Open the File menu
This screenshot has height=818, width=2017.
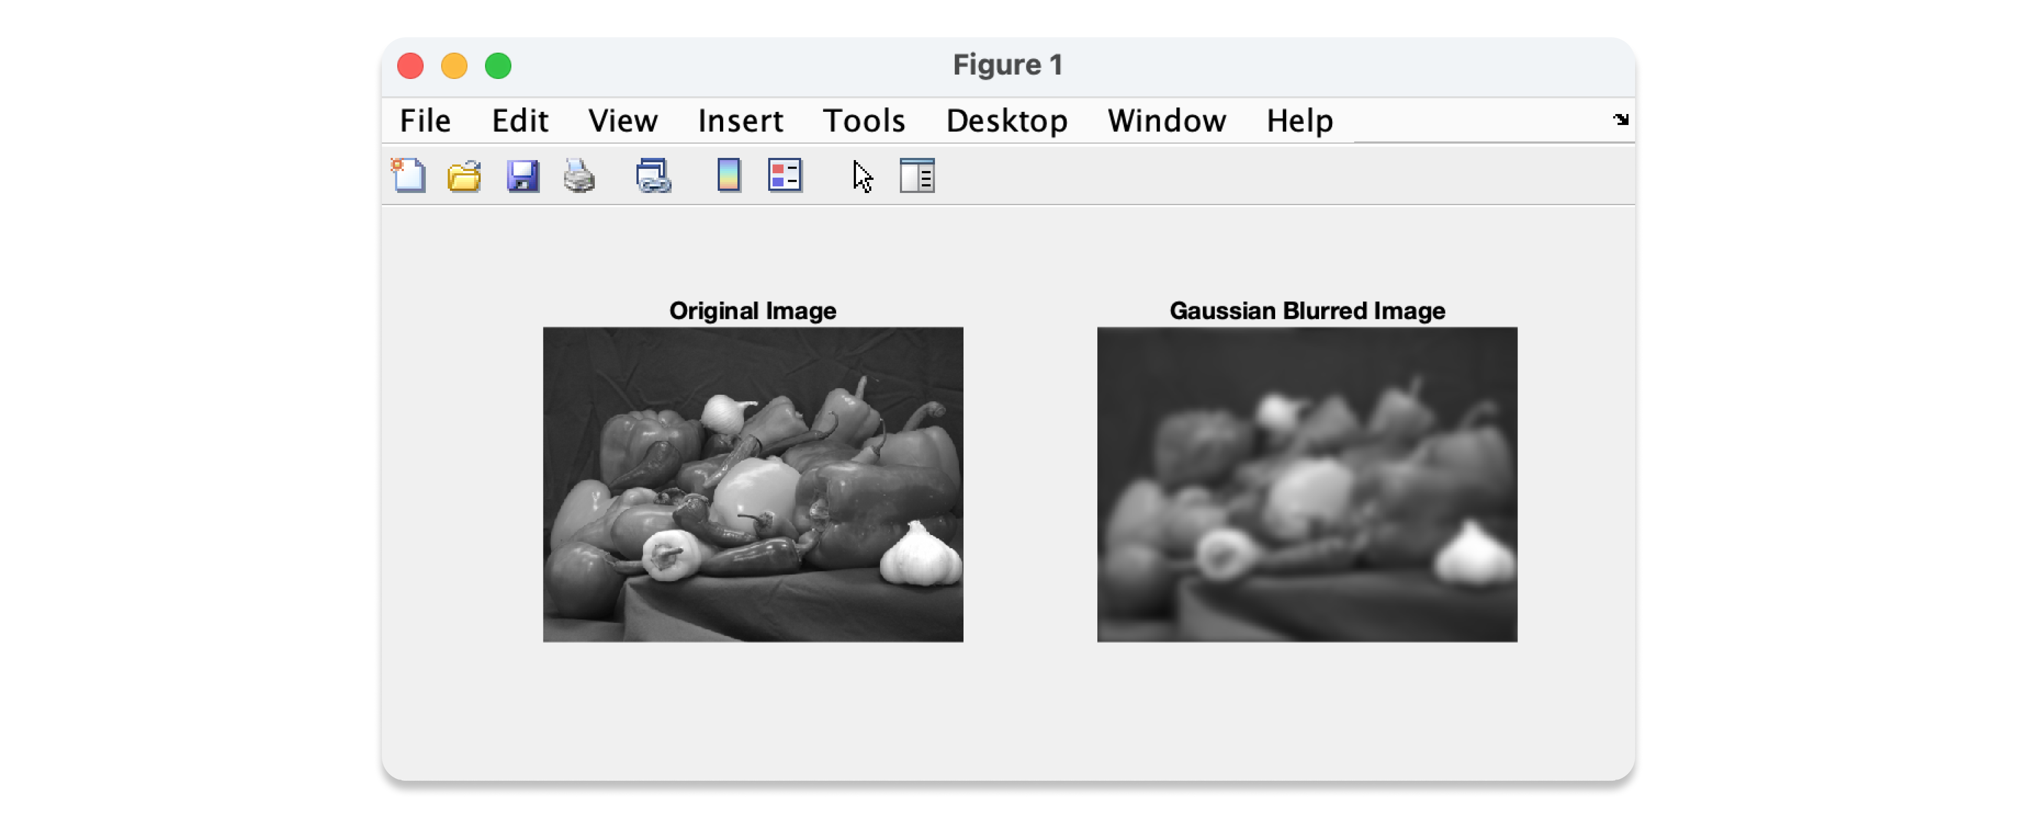(425, 121)
